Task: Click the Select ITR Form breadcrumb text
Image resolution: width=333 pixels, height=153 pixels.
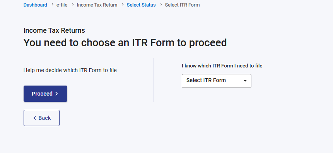Action: click(x=182, y=5)
